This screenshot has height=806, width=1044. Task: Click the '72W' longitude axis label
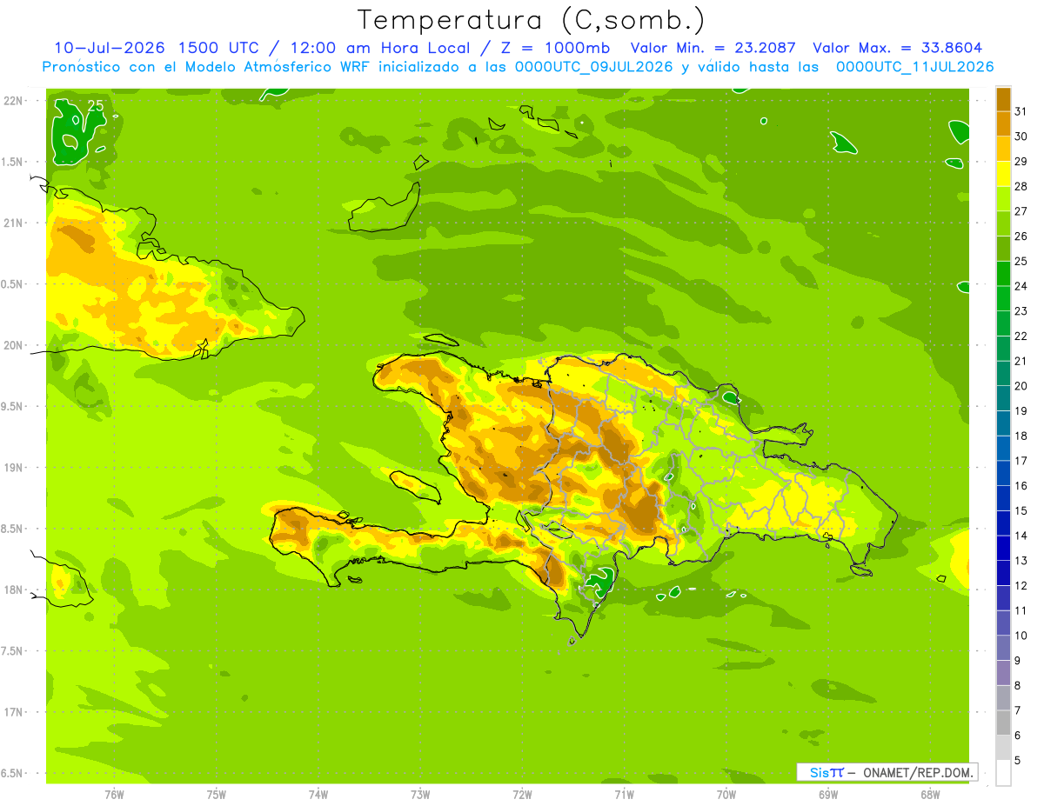click(522, 794)
